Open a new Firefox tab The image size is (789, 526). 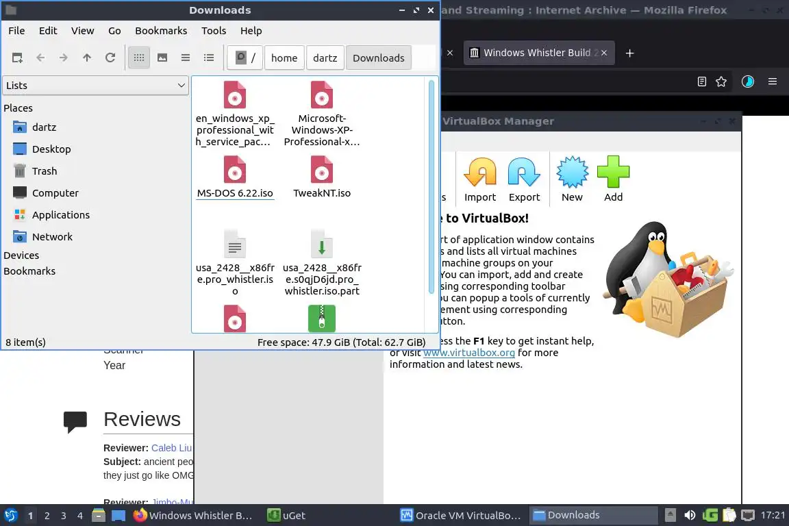pyautogui.click(x=629, y=53)
